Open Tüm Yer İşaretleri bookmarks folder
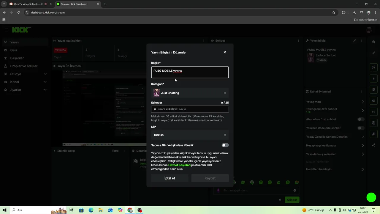 click(x=366, y=20)
